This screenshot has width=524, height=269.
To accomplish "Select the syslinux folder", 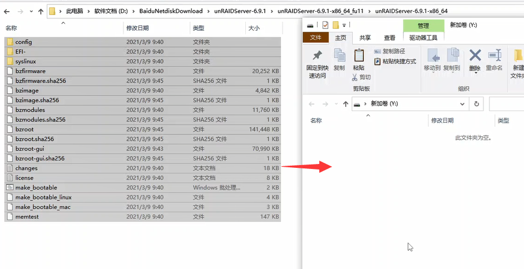I will pos(143,61).
